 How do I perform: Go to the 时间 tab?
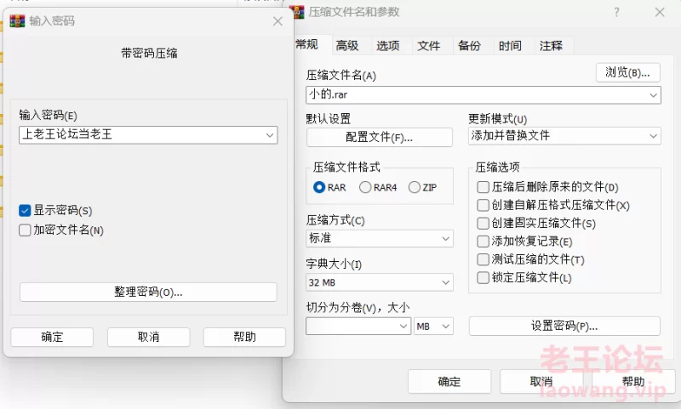(510, 46)
